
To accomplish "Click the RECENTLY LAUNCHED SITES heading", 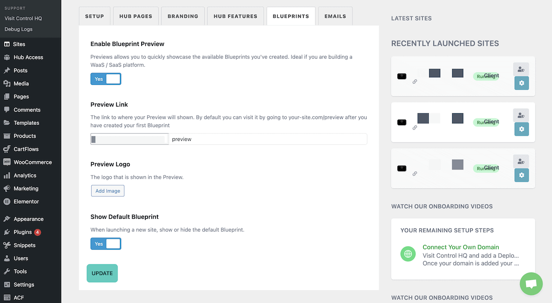I will pos(445,44).
